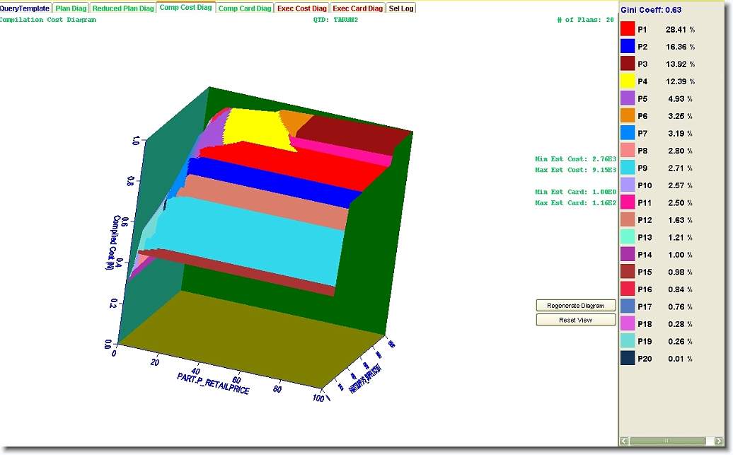The height and width of the screenshot is (455, 733).
Task: Select the blue P2 legend swatch
Action: (x=628, y=46)
